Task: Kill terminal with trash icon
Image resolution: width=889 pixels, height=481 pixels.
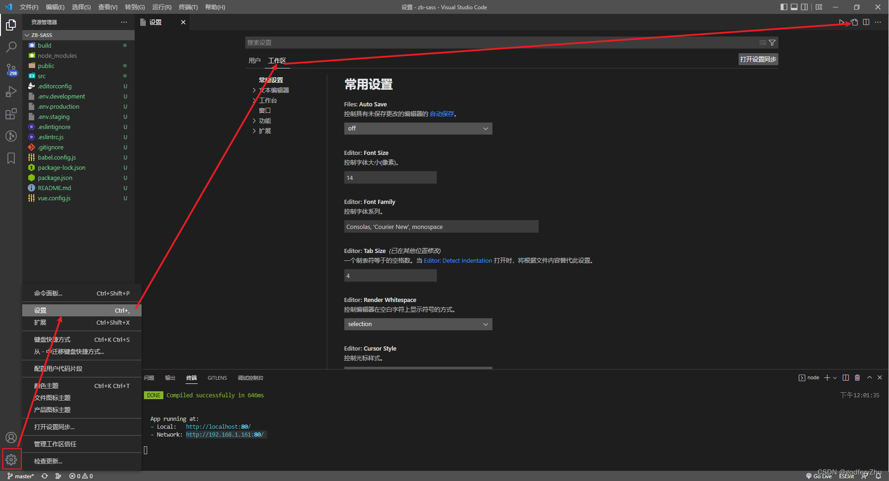Action: tap(857, 378)
